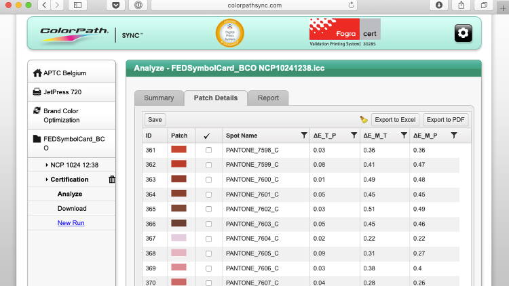
Task: Click the sync icon beside Brand Color Optimization
Action: (37, 110)
